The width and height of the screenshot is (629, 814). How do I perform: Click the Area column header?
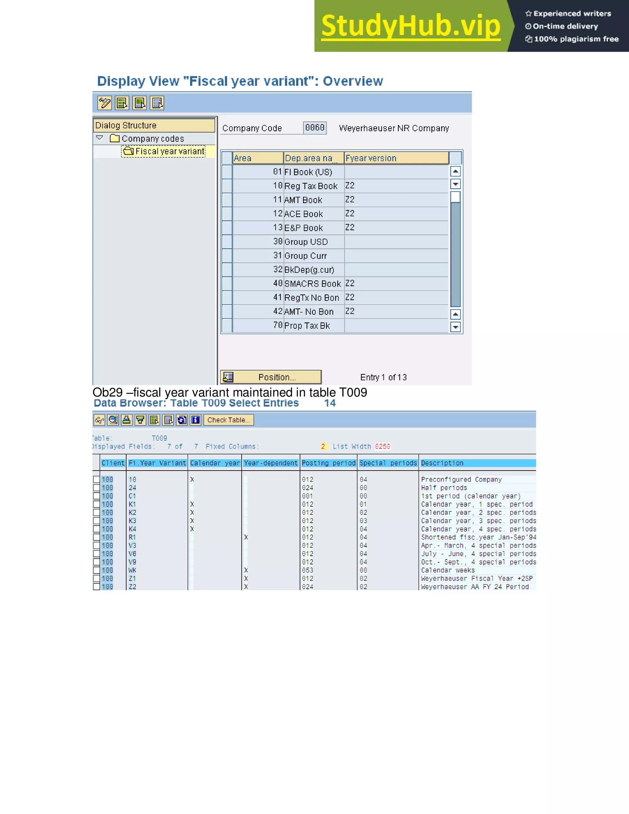pos(258,158)
